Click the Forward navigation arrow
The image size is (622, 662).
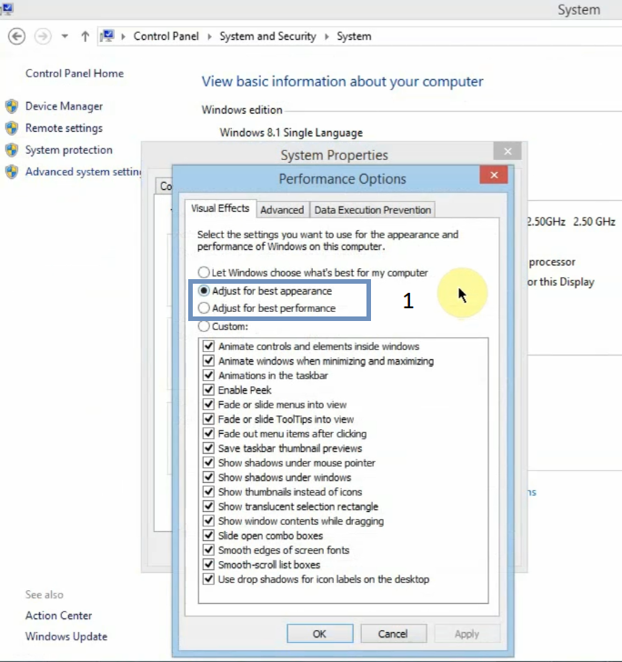pyautogui.click(x=43, y=36)
